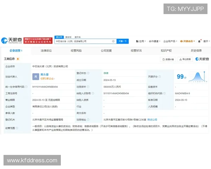This screenshot has height=169, width=211.
Task: Select the 查关系 search tab
Action: (77, 37)
